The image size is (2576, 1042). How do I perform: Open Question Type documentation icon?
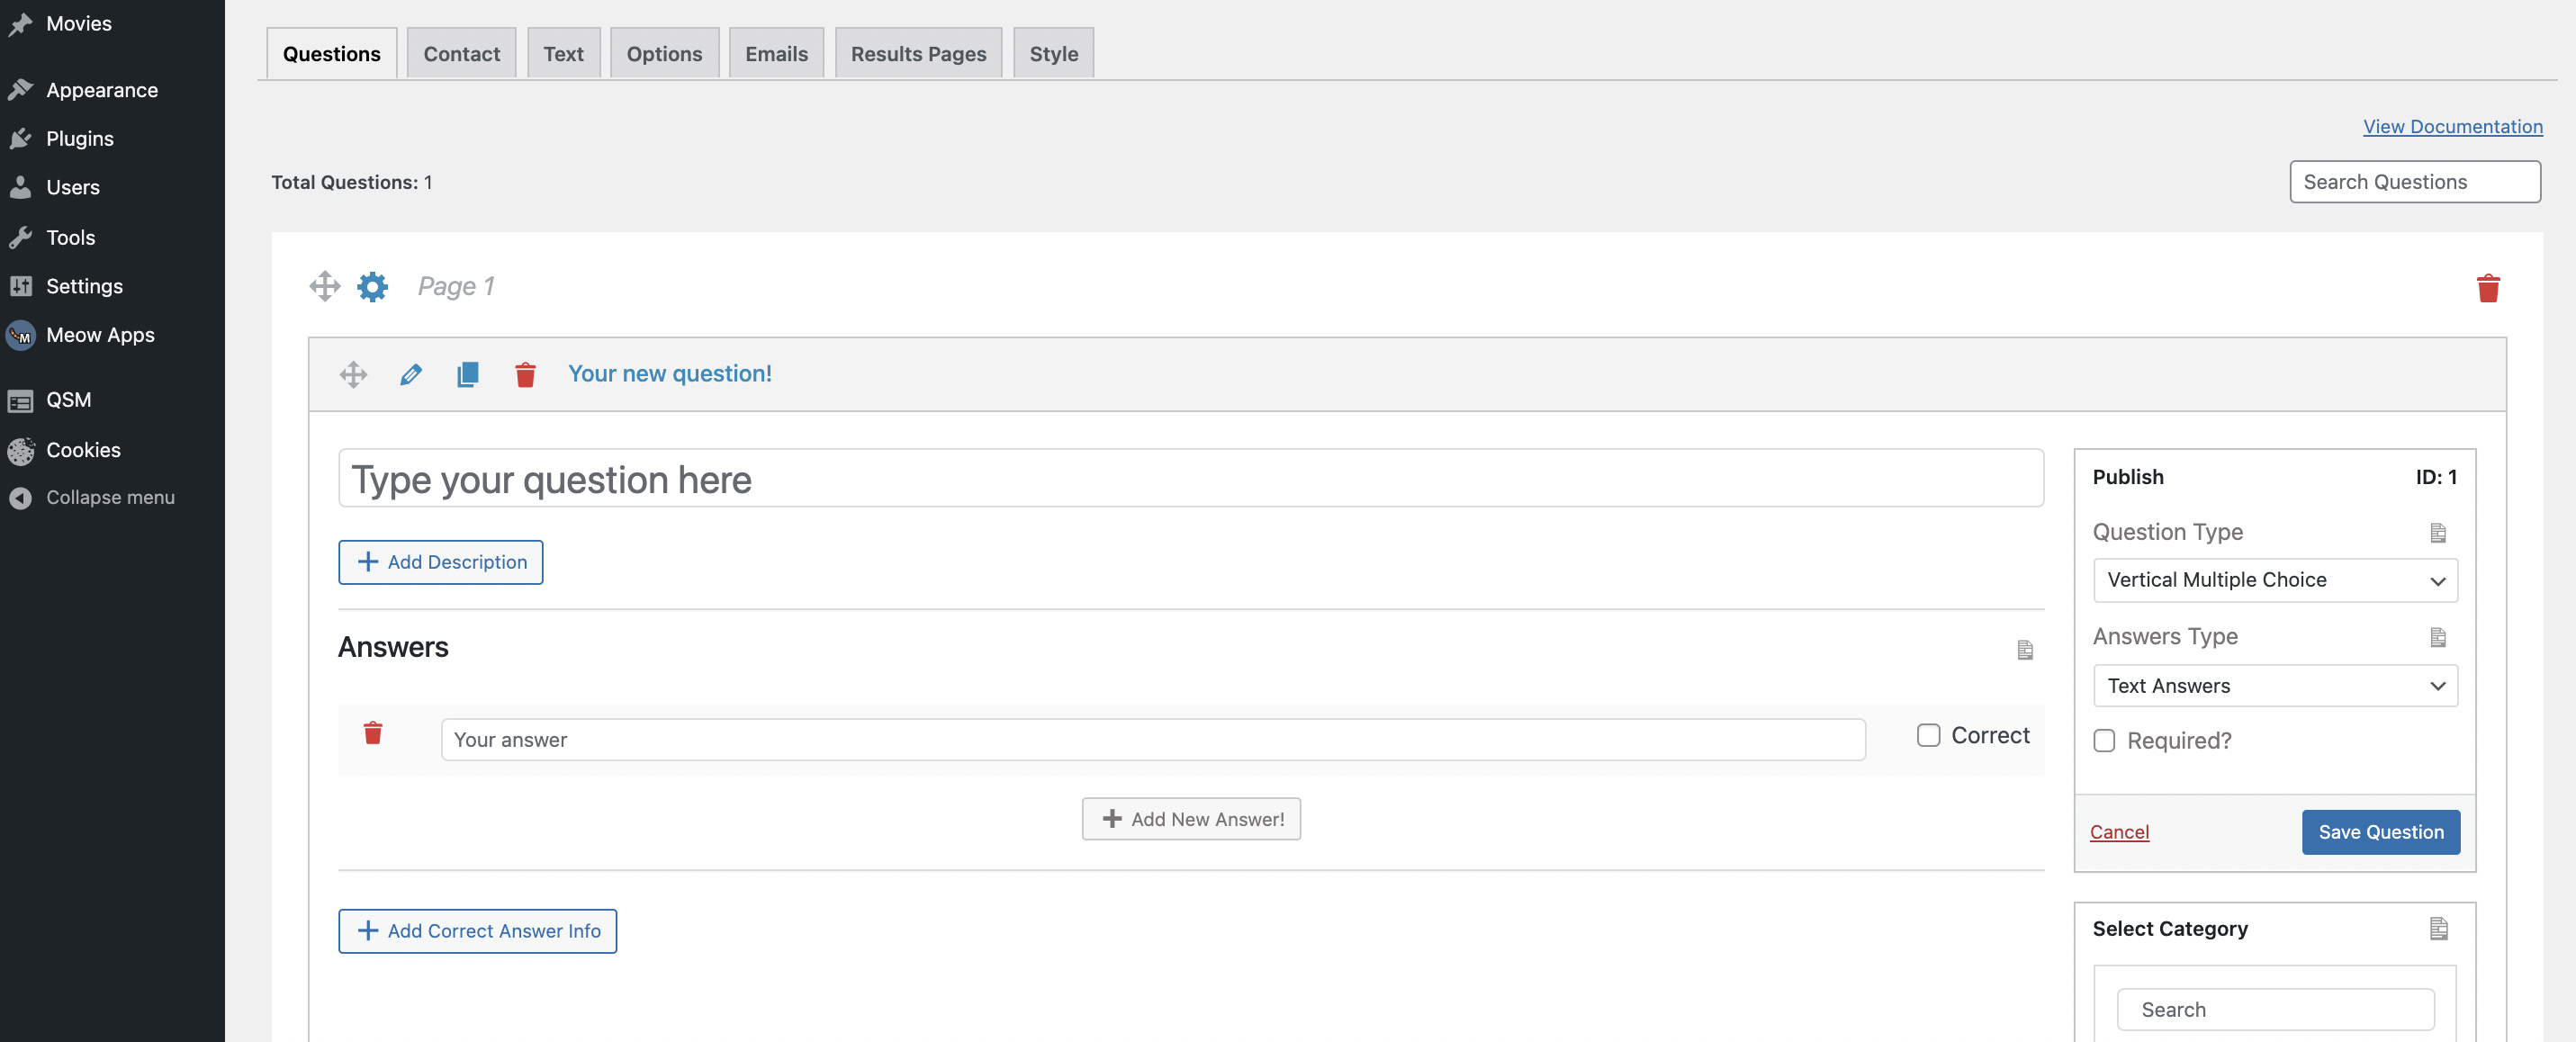pos(2437,533)
